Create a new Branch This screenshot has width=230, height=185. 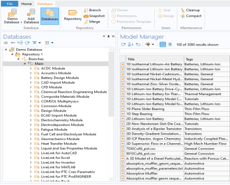[x=92, y=10]
